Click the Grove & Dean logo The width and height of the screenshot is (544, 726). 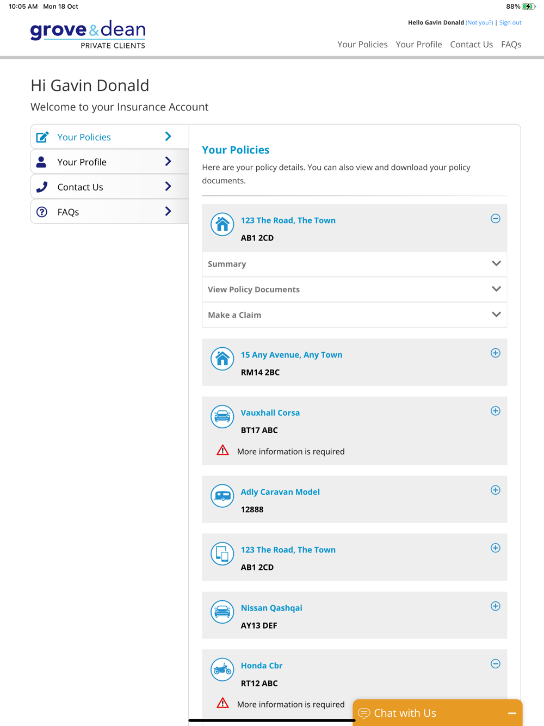click(x=88, y=34)
